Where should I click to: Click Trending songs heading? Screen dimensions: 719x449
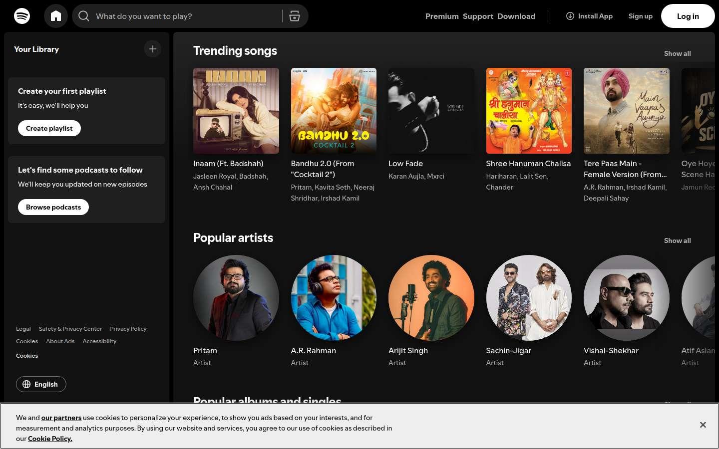tap(235, 51)
